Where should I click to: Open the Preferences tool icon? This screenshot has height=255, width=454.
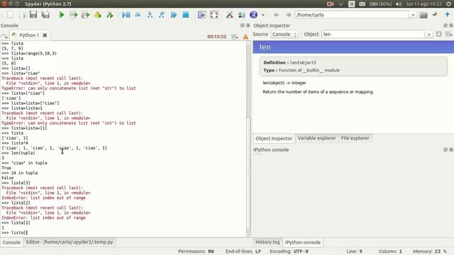coord(229,15)
